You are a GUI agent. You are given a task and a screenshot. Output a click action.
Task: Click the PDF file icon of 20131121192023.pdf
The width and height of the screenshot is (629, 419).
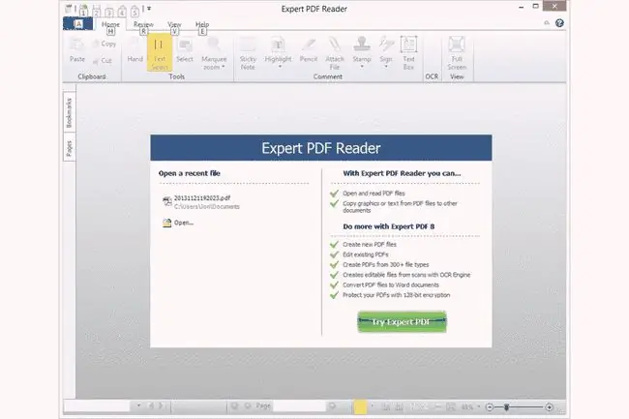pyautogui.click(x=166, y=201)
